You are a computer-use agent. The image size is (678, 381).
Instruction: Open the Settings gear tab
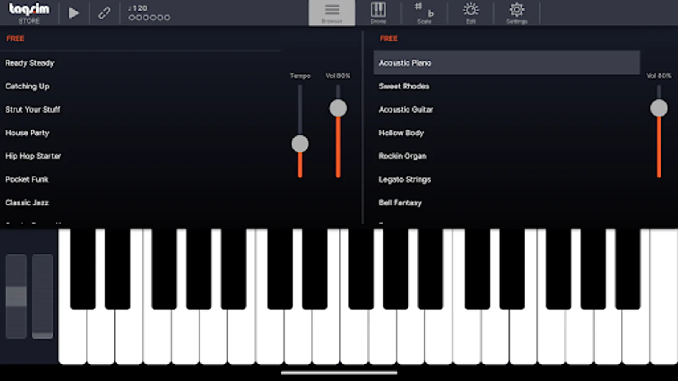coord(517,13)
